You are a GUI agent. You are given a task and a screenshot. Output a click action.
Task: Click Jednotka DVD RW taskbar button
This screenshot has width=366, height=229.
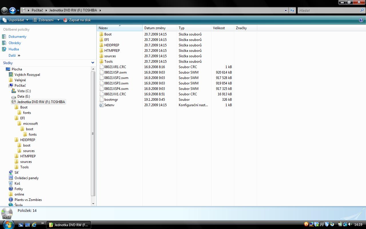(x=69, y=225)
